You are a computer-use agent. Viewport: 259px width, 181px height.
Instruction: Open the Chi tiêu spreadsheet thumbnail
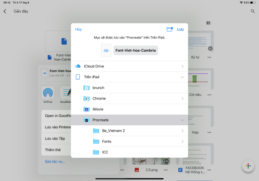coord(201,79)
